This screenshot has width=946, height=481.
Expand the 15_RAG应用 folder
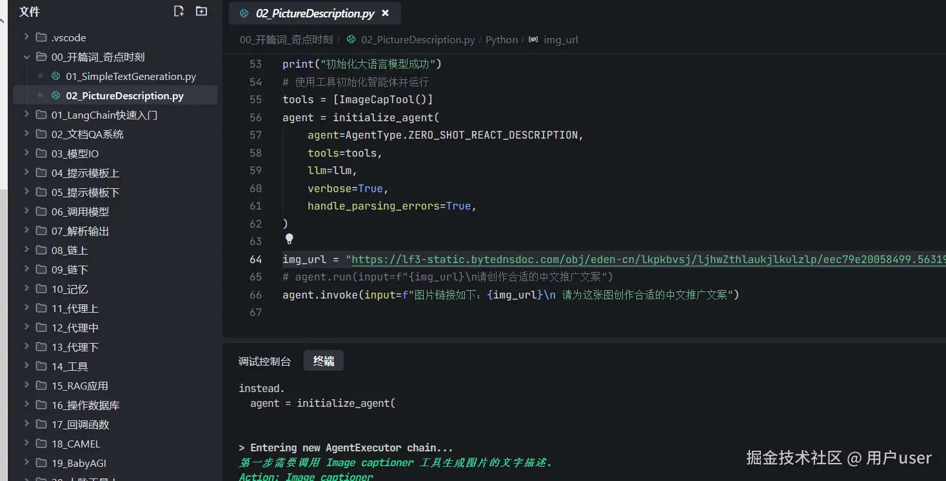click(x=26, y=386)
